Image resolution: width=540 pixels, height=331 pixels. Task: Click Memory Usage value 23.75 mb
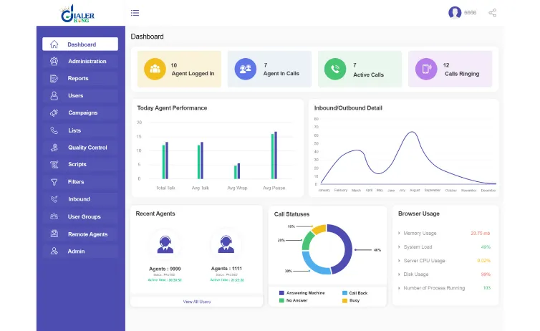point(480,233)
